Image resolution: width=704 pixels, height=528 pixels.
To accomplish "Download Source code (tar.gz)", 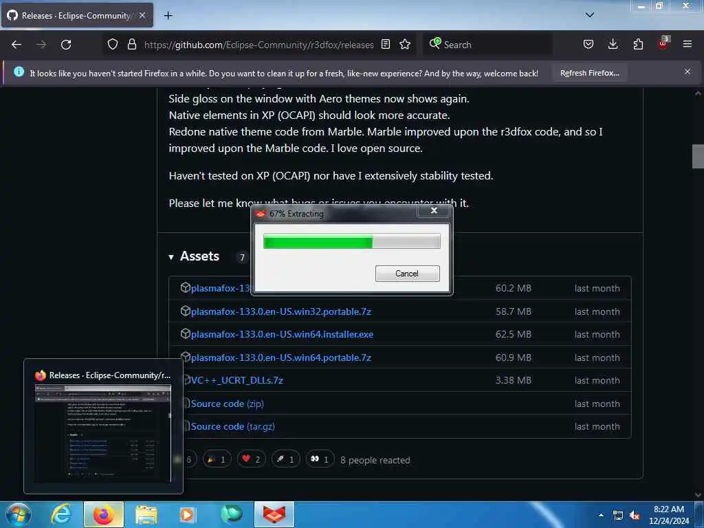I will point(232,426).
